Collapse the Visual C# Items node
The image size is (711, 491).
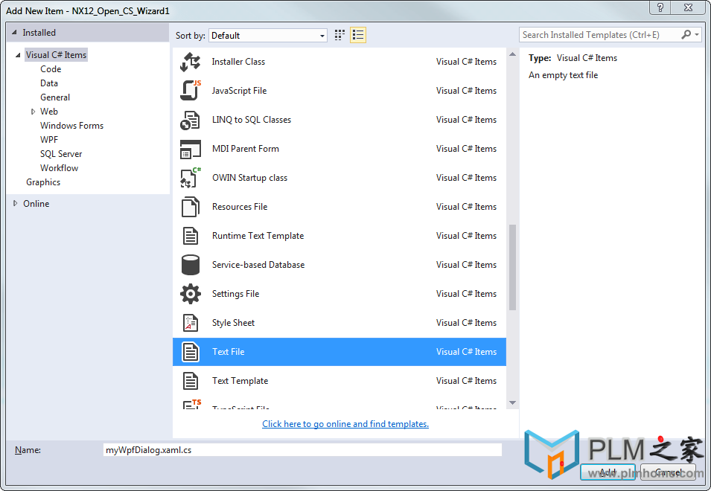tap(18, 55)
